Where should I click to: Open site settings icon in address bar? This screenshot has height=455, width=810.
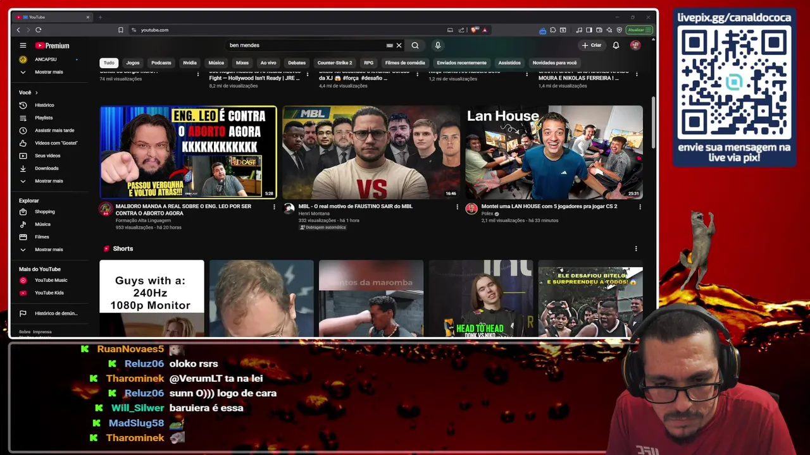coord(134,30)
